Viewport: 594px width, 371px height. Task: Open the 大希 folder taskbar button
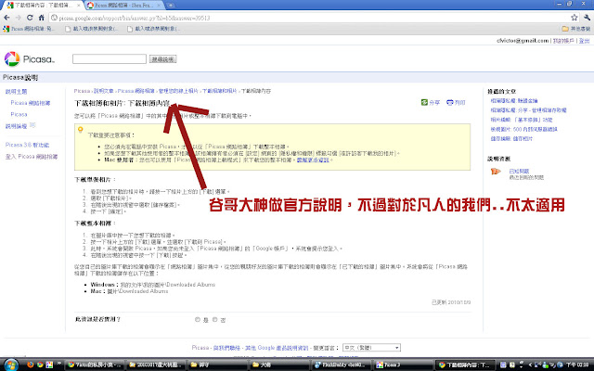point(278,365)
